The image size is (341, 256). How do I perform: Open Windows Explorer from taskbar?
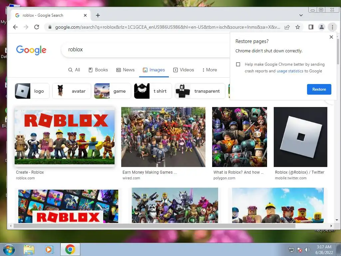(29, 249)
